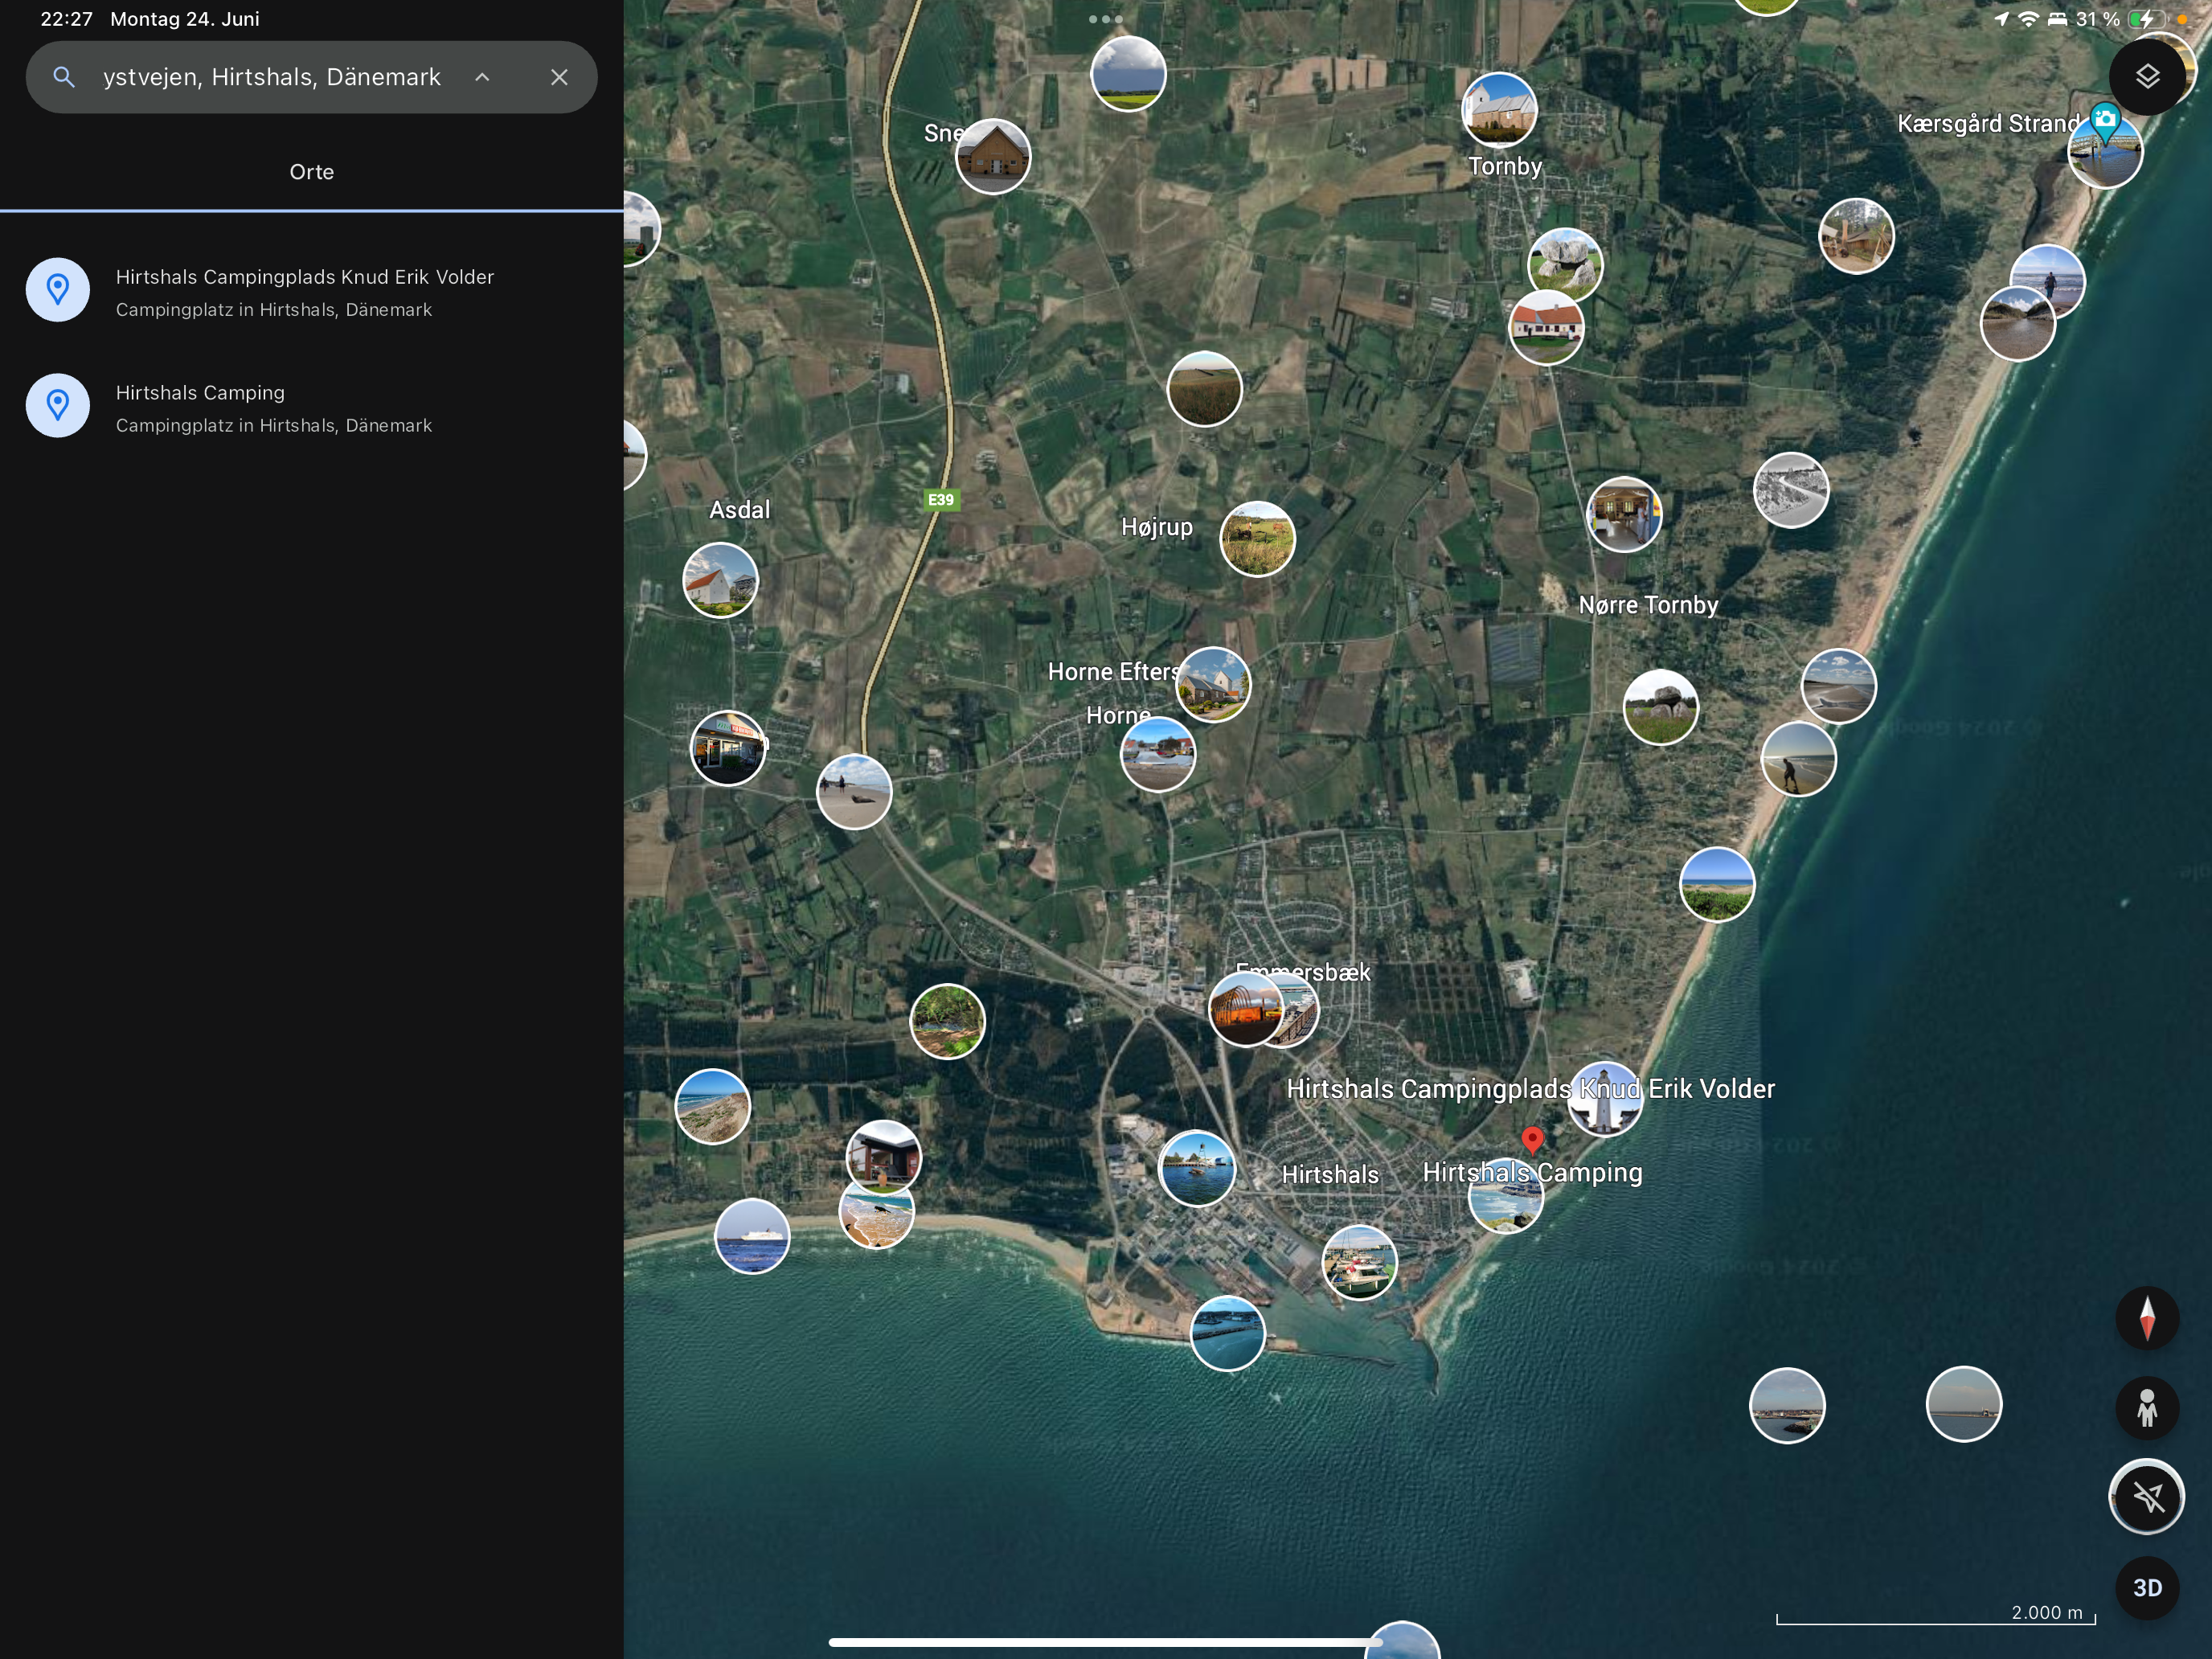
Task: Open the black-and-white road photo
Action: coord(1791,490)
